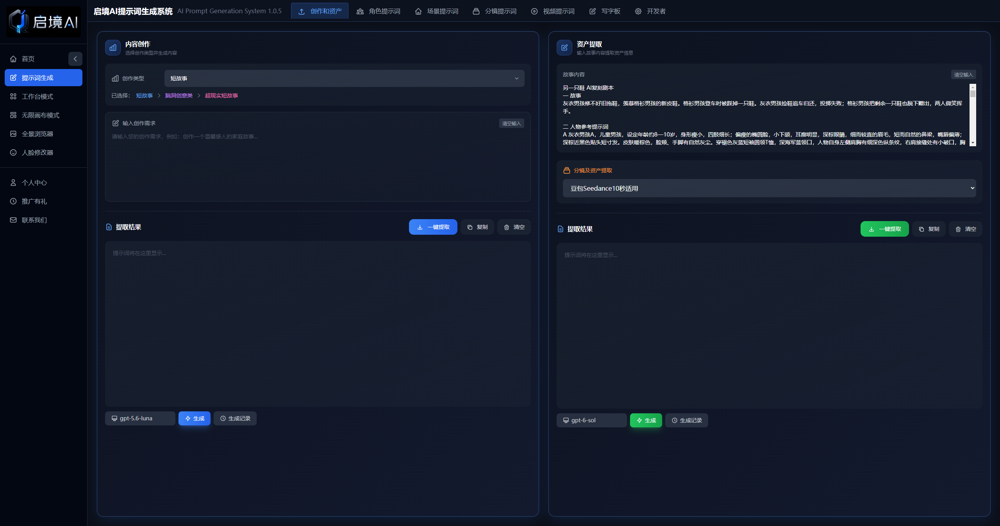
Task: Switch to the 创作和资产 tab
Action: pos(320,11)
